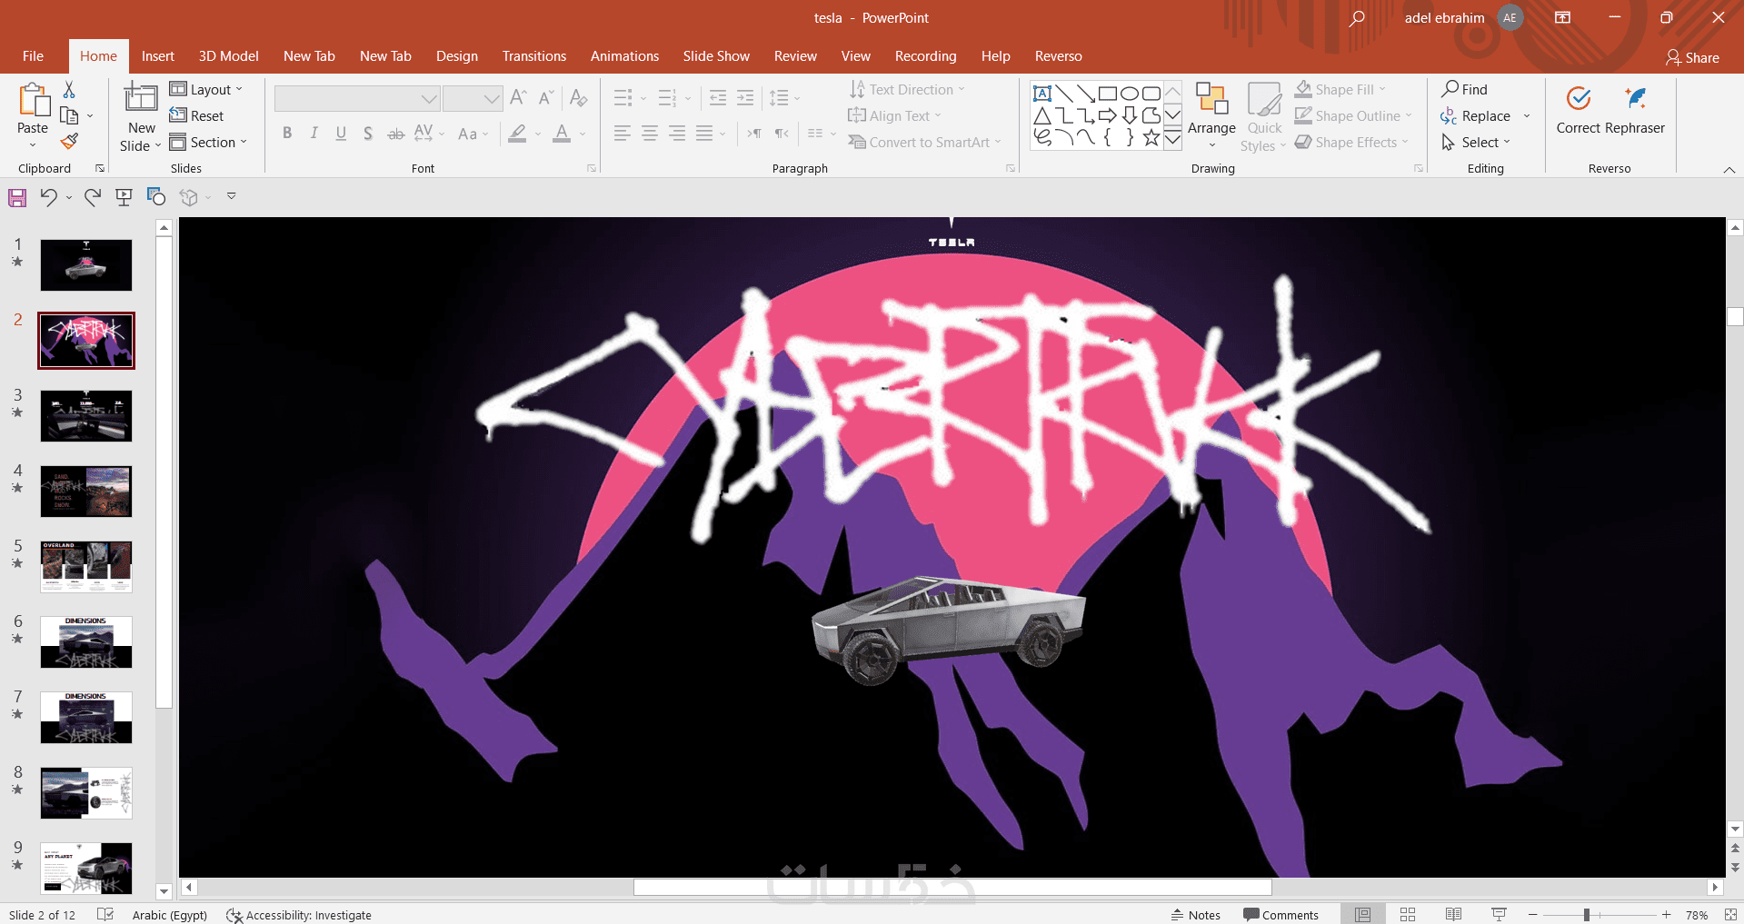Image resolution: width=1744 pixels, height=924 pixels.
Task: Click the Copy icon in Clipboard group
Action: pyautogui.click(x=69, y=115)
